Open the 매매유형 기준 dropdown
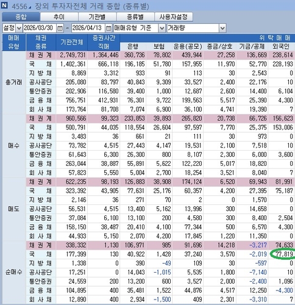Image resolution: width=295 pixels, height=305 pixels. [162, 28]
